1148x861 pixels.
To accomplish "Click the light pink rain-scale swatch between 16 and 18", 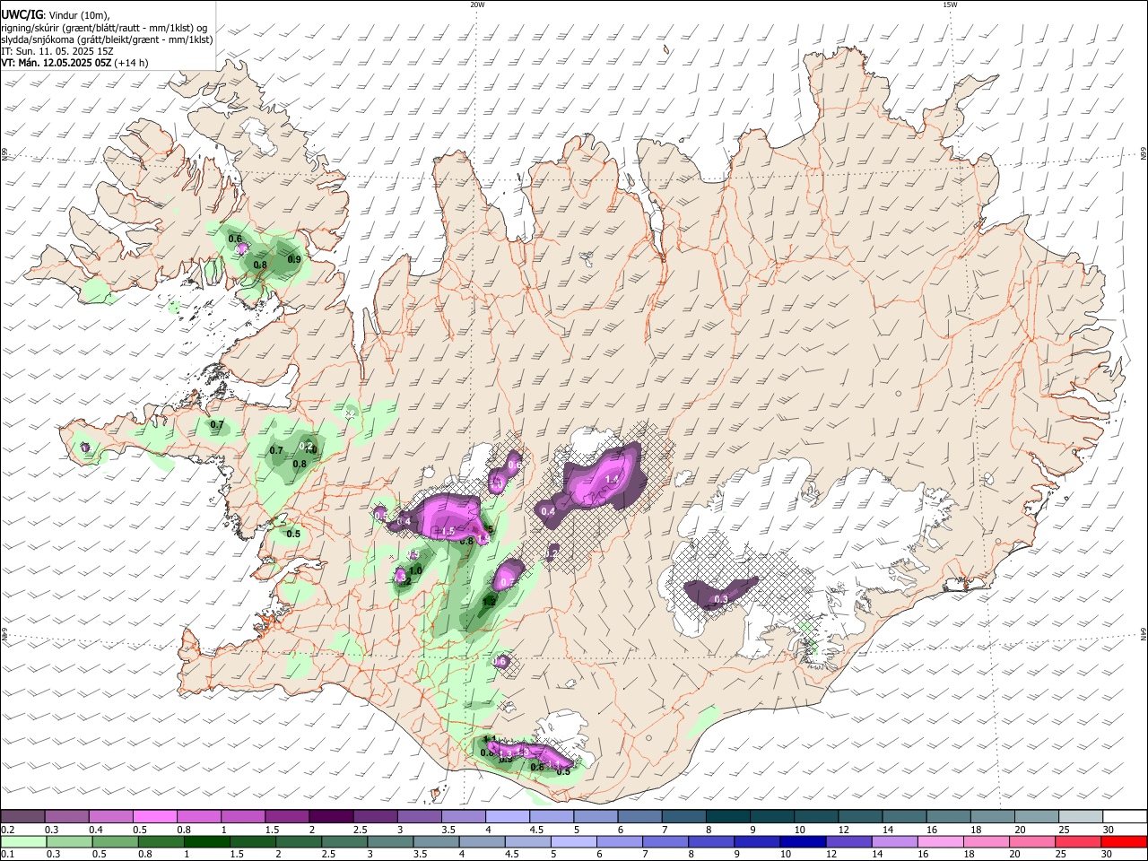I will [x=939, y=842].
